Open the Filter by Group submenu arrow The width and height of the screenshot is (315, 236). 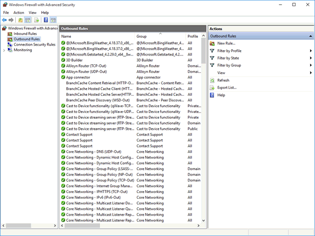pos(311,65)
